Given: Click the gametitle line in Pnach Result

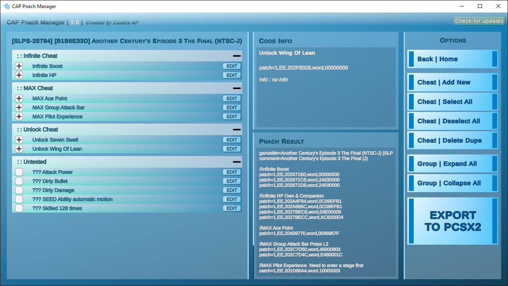Looking at the screenshot, I should [x=326, y=153].
